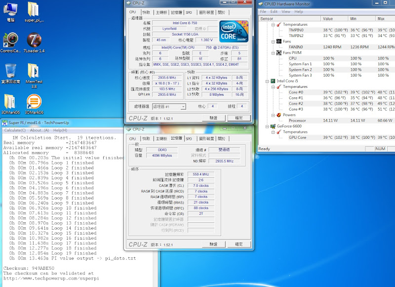Click the lower CPU-Z window title icon

coord(129,129)
